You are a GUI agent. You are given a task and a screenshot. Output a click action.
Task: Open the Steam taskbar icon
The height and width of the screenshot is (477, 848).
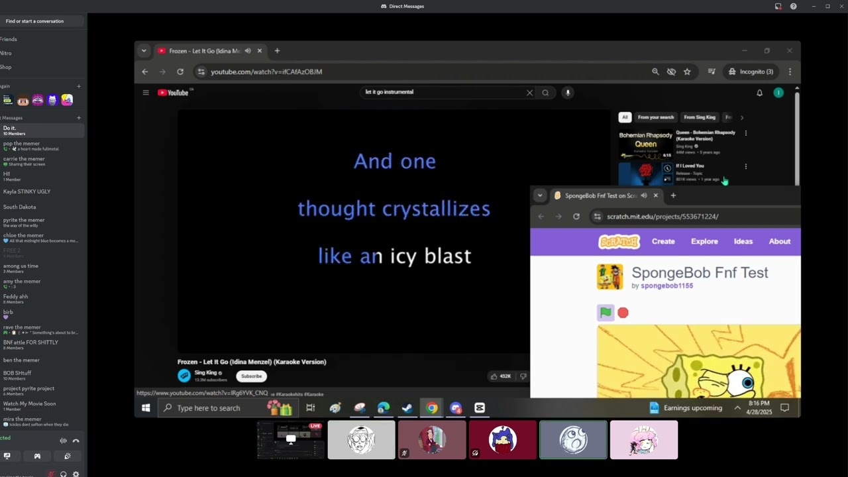(x=407, y=407)
